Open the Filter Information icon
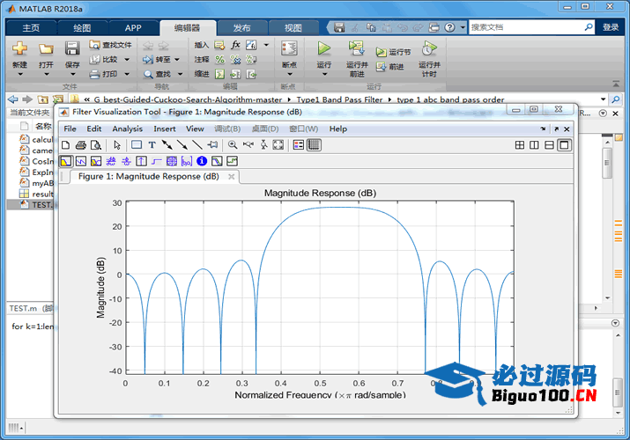The image size is (630, 440). tap(202, 161)
